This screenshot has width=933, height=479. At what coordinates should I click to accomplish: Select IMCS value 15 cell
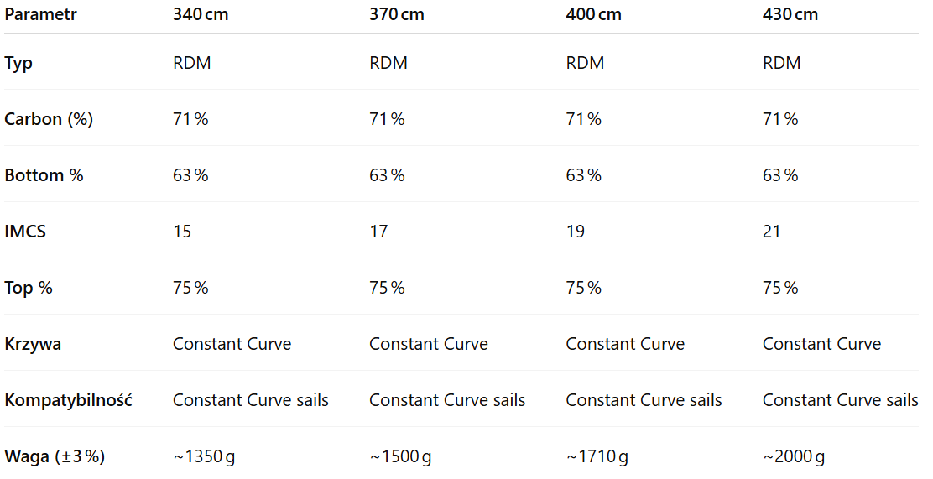point(182,232)
